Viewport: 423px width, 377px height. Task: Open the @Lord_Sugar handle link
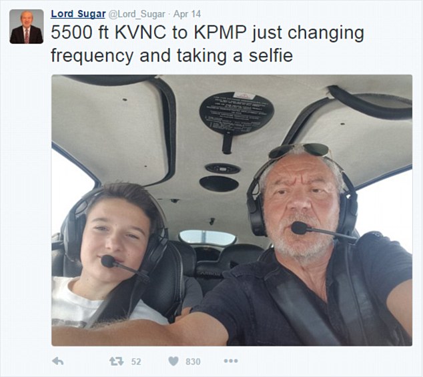137,14
